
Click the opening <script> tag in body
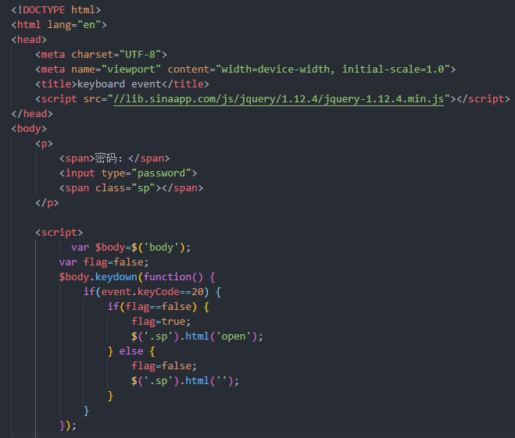(59, 233)
